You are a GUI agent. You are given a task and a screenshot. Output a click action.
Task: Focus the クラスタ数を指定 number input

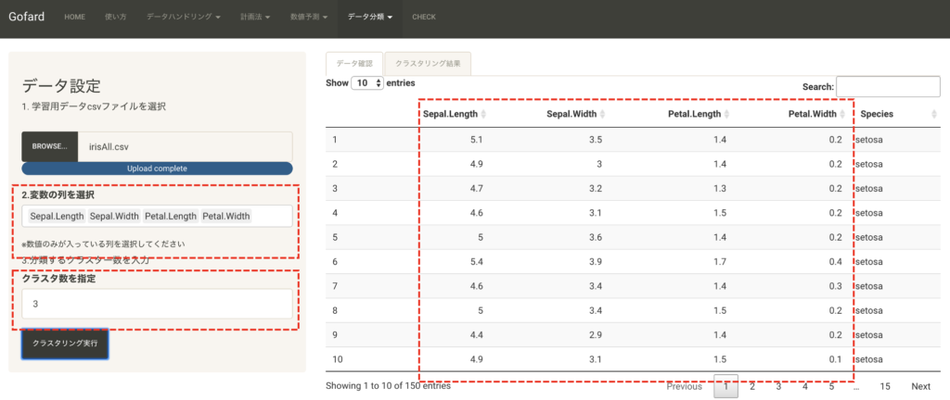pyautogui.click(x=156, y=304)
